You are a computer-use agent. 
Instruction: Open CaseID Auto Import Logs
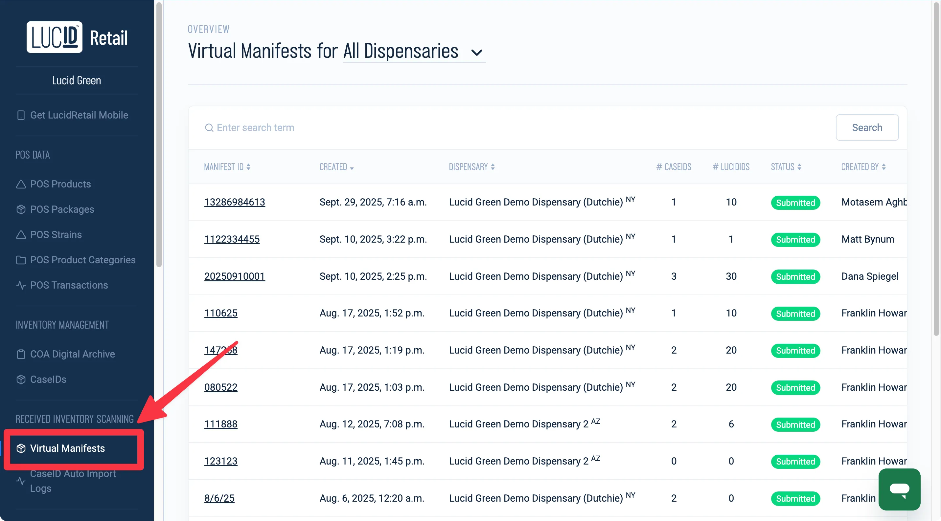(72, 481)
